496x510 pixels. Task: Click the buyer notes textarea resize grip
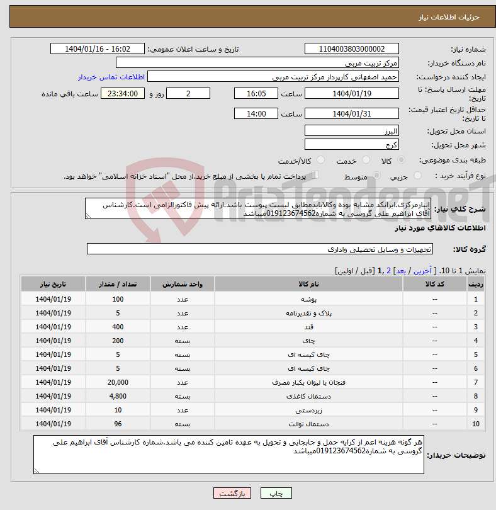point(37,470)
